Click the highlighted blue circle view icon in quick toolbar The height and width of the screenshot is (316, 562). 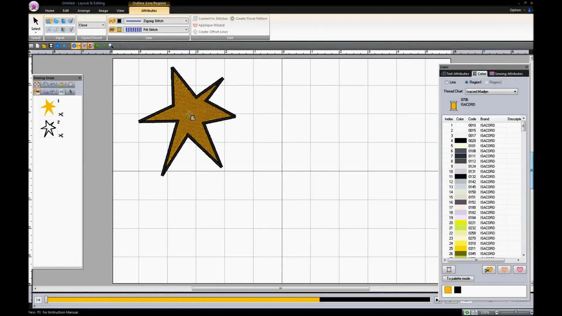click(74, 46)
